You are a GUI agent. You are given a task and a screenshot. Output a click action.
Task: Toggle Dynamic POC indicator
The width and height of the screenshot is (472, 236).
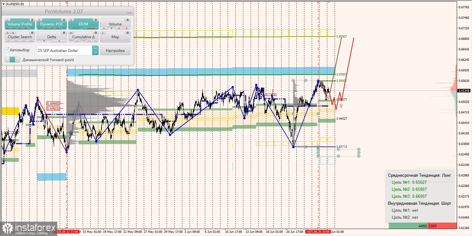pyautogui.click(x=52, y=24)
